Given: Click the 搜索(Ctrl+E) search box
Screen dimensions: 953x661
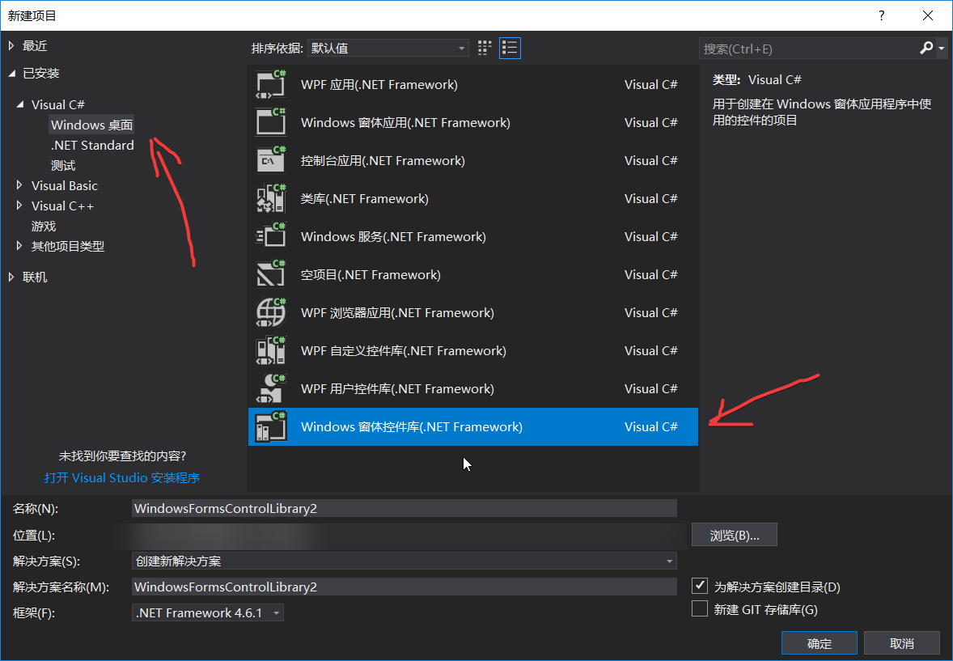Looking at the screenshot, I should (808, 49).
